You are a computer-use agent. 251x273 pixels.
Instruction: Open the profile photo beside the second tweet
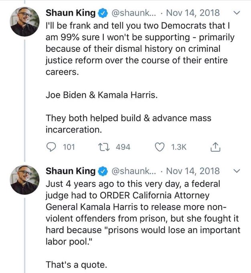[x=25, y=180]
